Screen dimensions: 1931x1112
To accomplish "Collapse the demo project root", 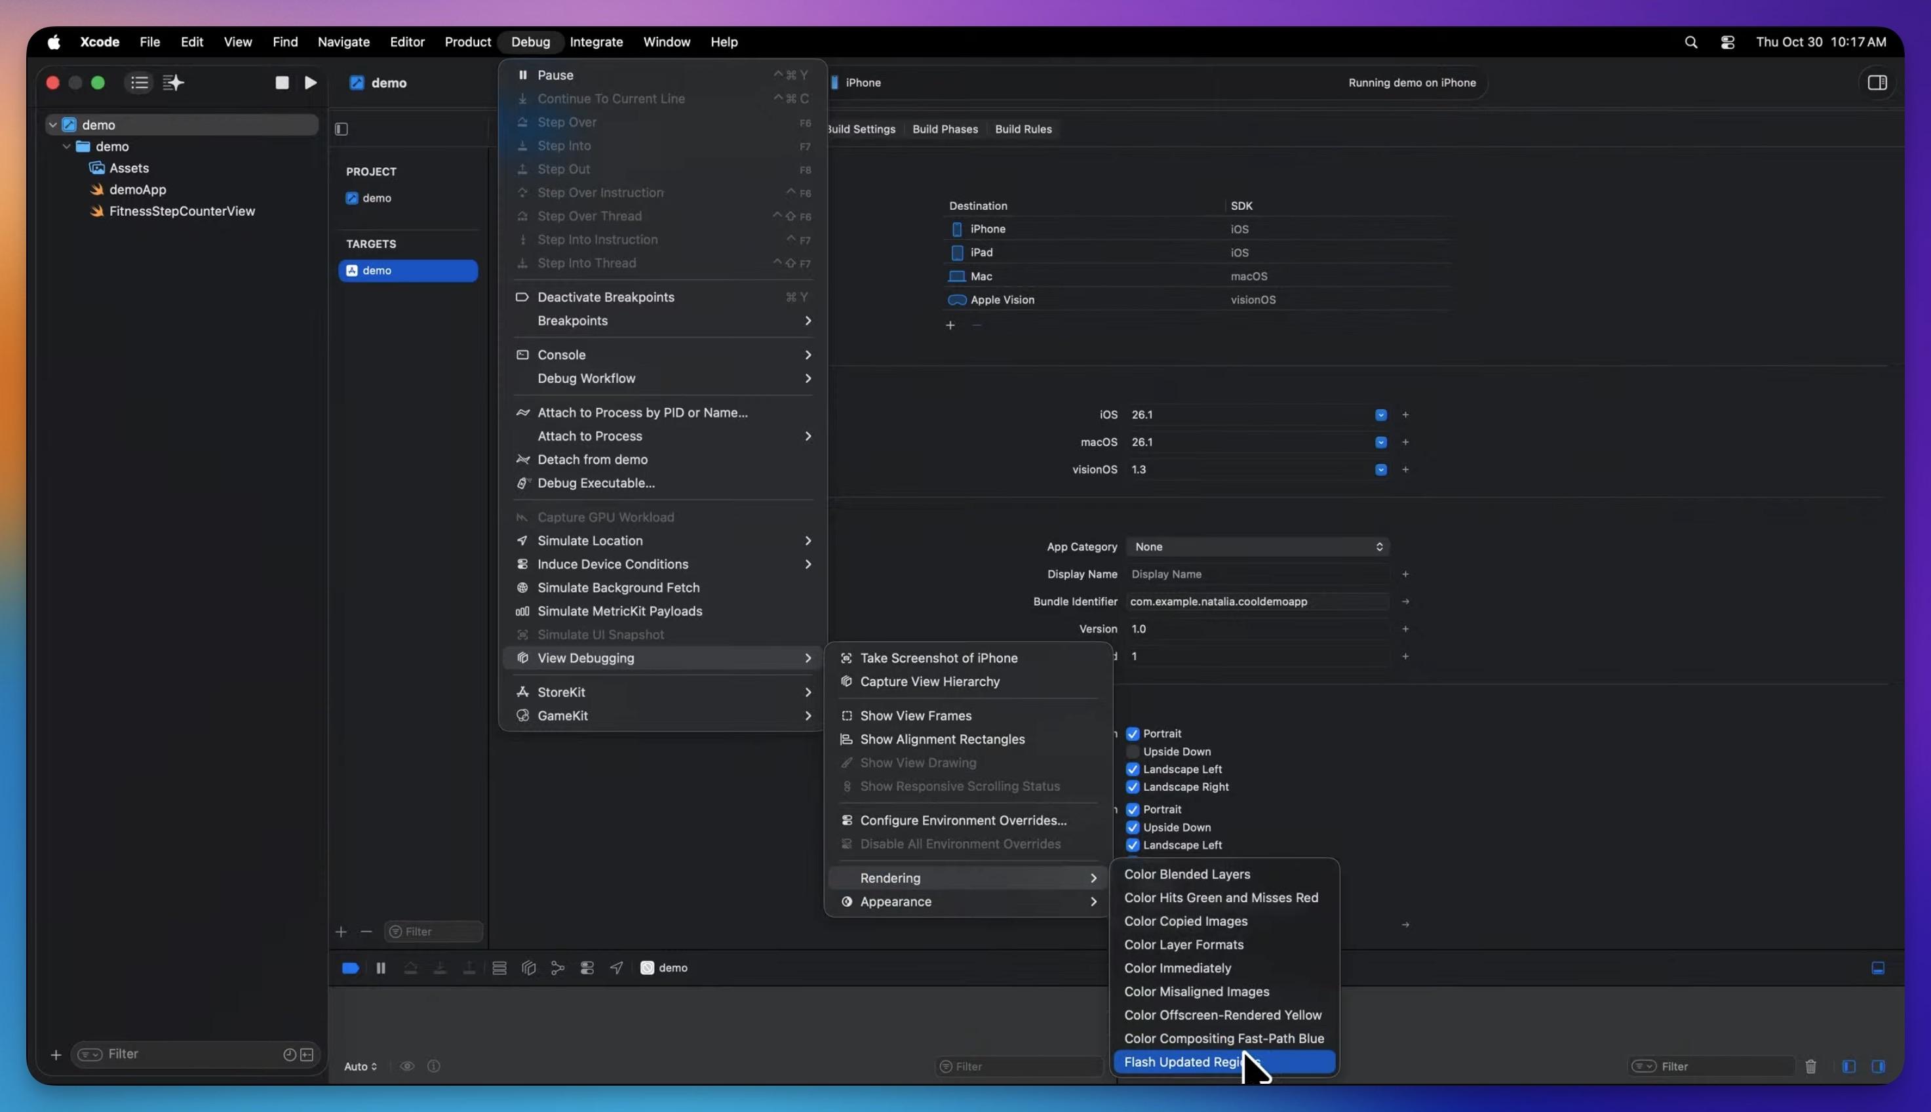I will (x=52, y=125).
